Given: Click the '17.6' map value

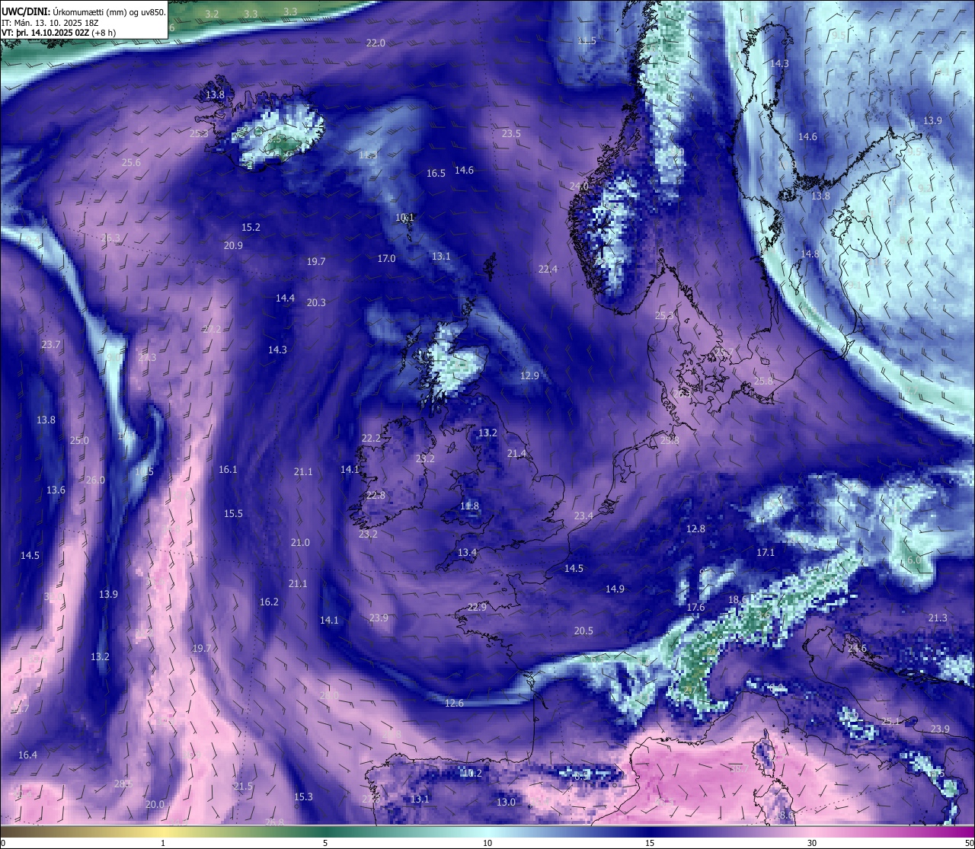Looking at the screenshot, I should [x=695, y=607].
